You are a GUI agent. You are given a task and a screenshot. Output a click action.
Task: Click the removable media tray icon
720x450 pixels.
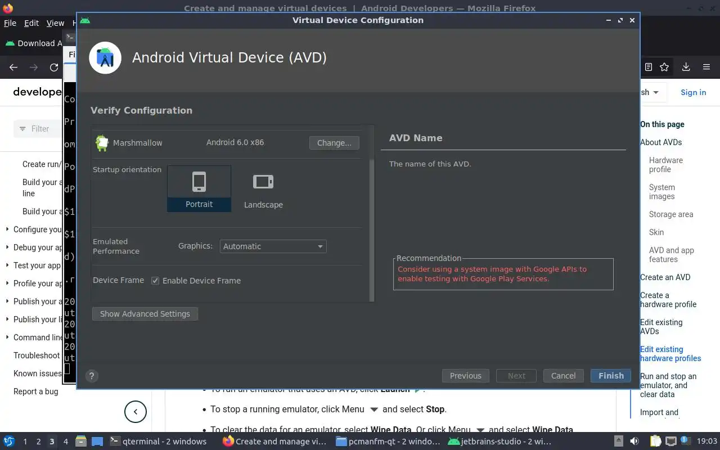pos(618,442)
